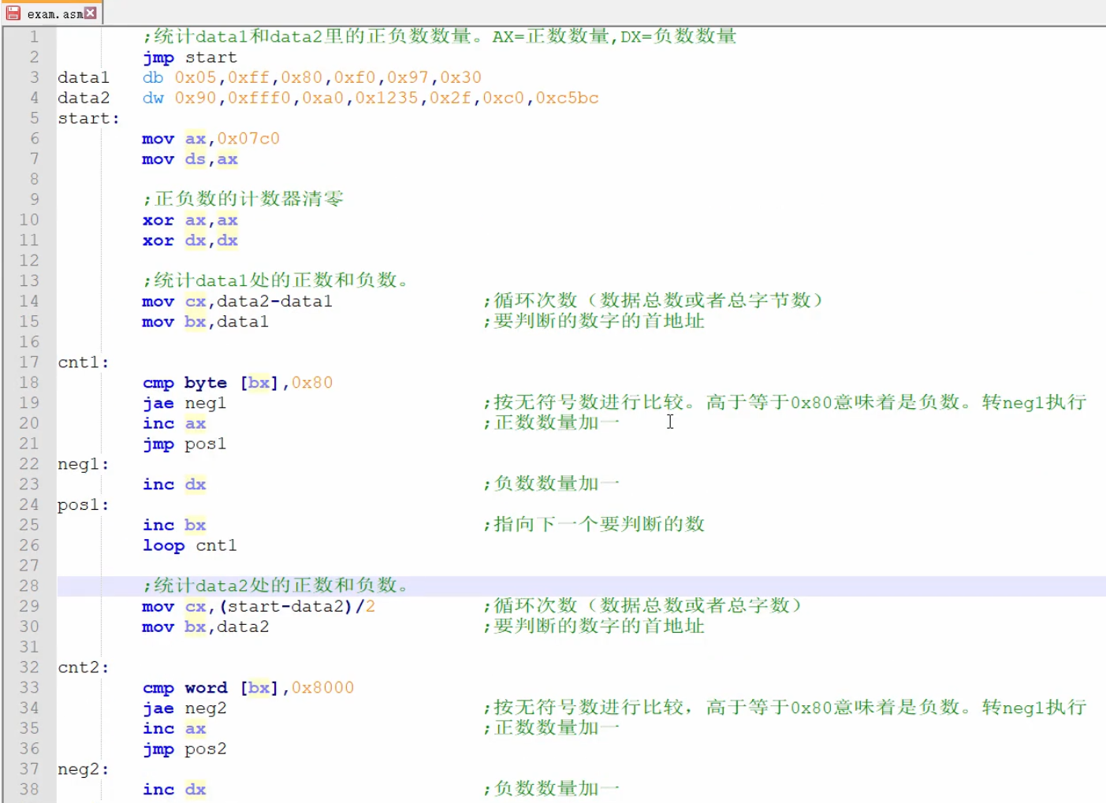Click the 'data2' label on line 4

tap(84, 98)
